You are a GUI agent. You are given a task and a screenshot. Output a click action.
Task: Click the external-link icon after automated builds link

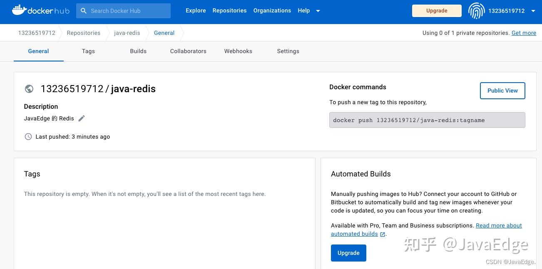point(382,234)
